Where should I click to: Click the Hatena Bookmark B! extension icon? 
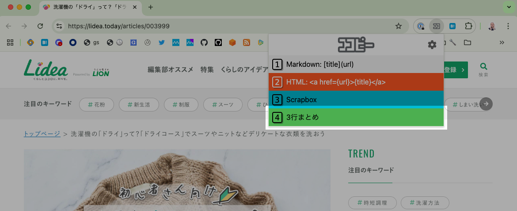point(452,26)
